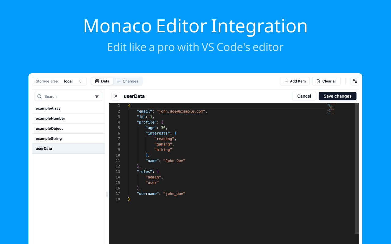Click the Add Item button
Image resolution: width=391 pixels, height=244 pixels.
295,81
